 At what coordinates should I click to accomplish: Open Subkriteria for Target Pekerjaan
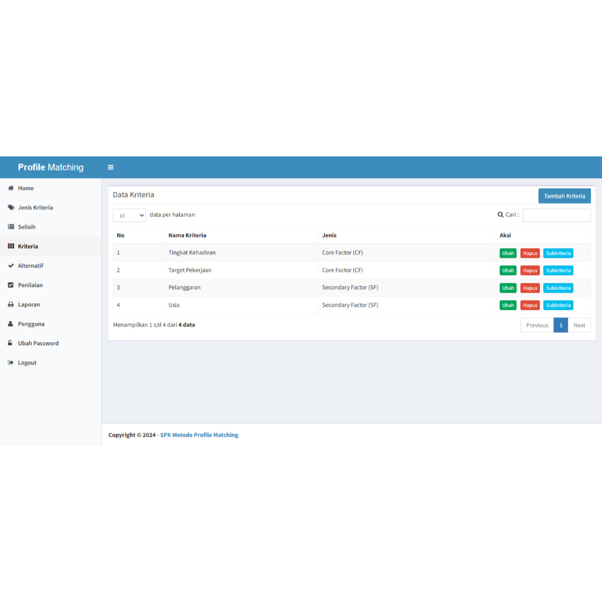tap(558, 270)
